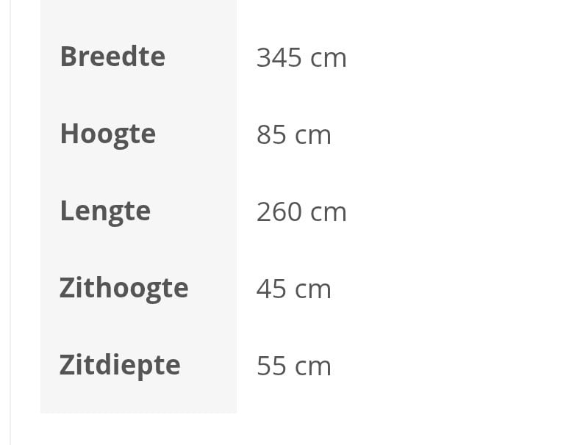Click the cm unit after 260
The height and width of the screenshot is (445, 580).
pyautogui.click(x=328, y=213)
